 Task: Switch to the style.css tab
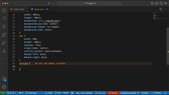(x=39, y=9)
